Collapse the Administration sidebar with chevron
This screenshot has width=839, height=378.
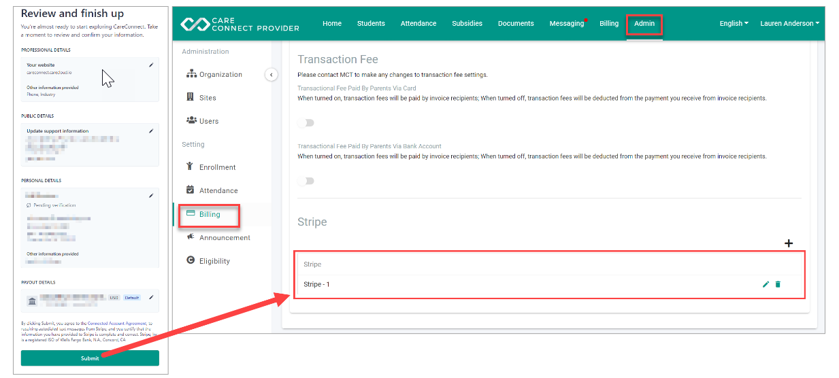tap(272, 75)
